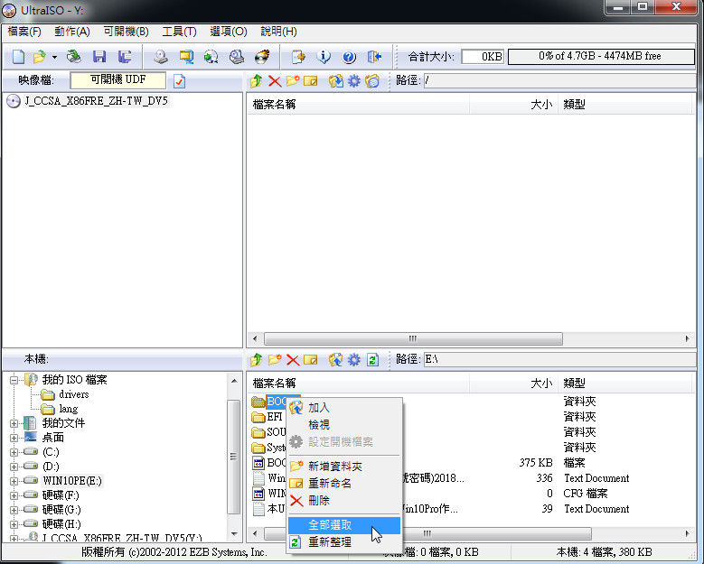This screenshot has height=564, width=704.
Task: Open the 工具(T) menu
Action: (179, 32)
